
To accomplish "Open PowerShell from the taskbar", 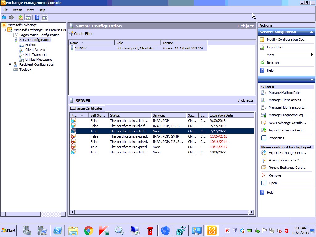I will (58, 231).
